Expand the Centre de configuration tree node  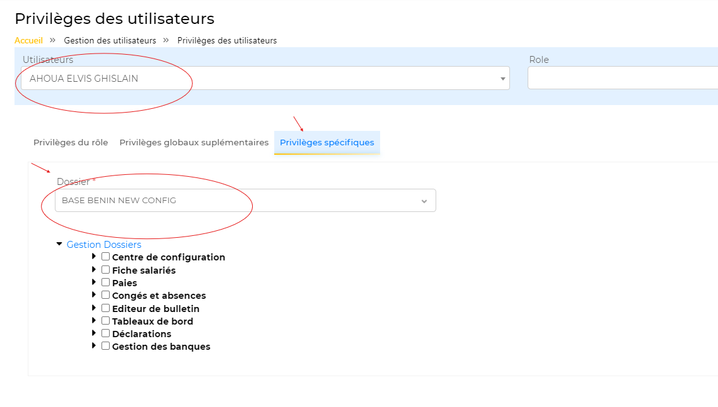tap(94, 257)
